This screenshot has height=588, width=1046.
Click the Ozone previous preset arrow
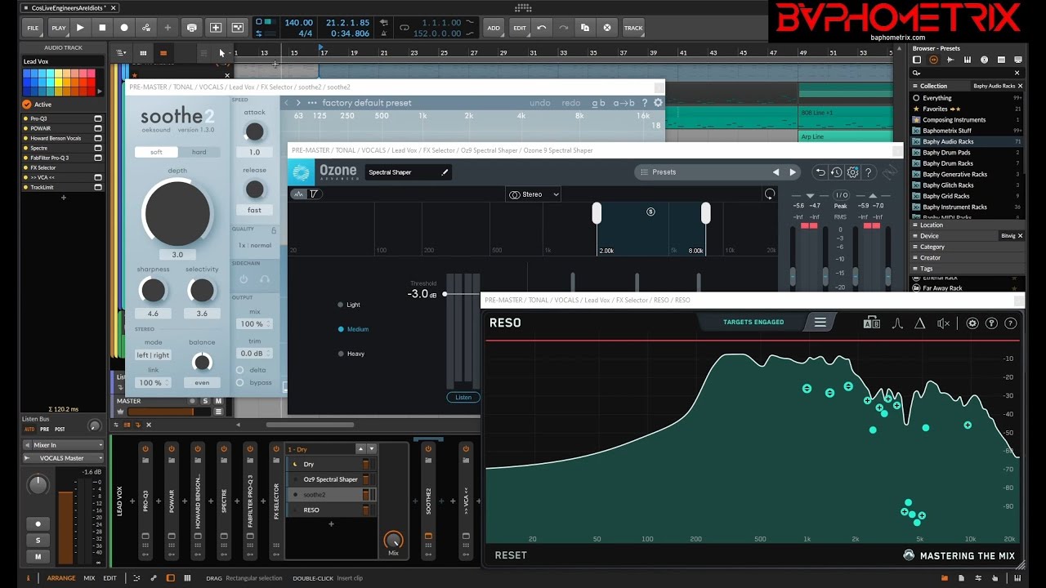[x=776, y=172]
